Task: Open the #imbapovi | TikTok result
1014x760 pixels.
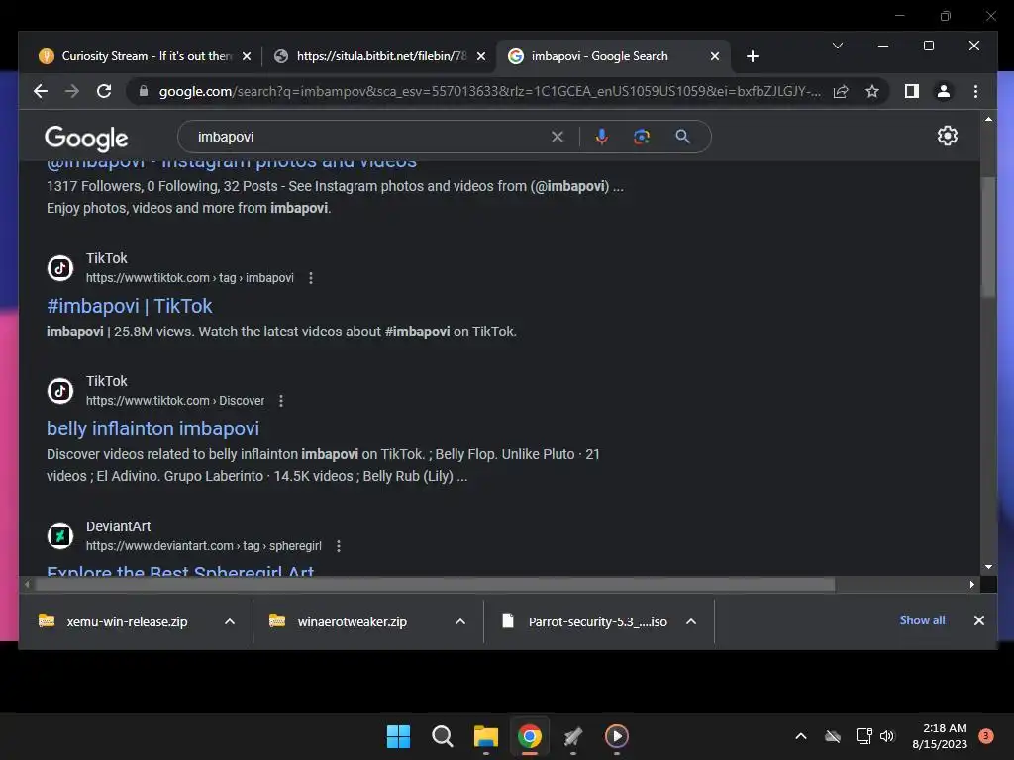Action: coord(130,306)
